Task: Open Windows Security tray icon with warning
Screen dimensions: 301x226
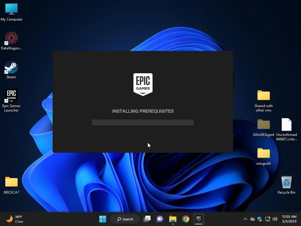Action: 260,219
